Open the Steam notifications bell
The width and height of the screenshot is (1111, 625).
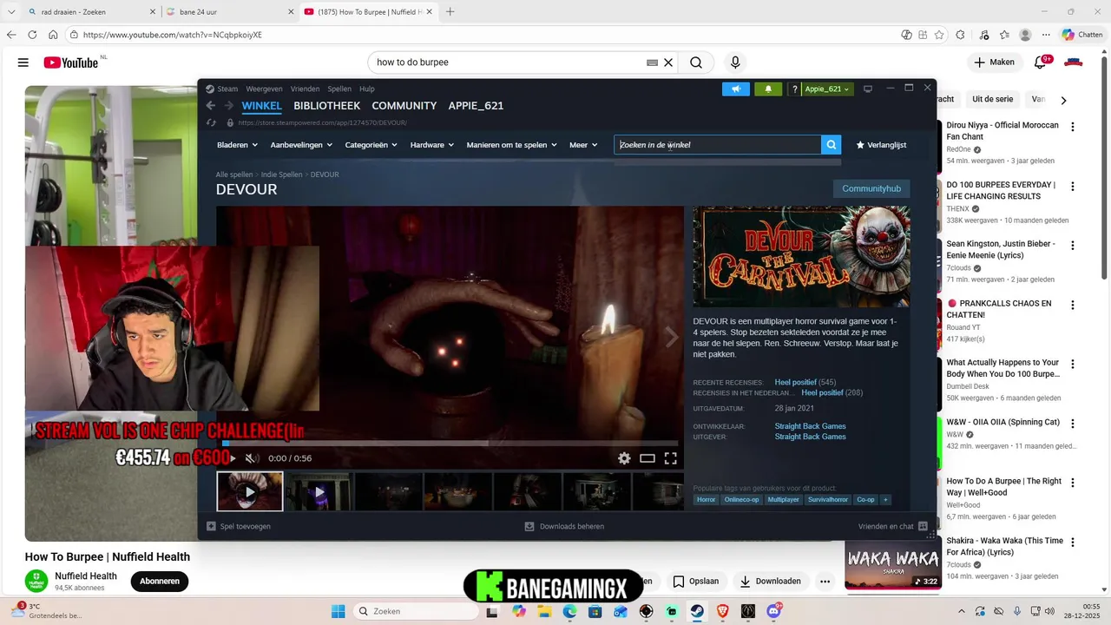(768, 89)
